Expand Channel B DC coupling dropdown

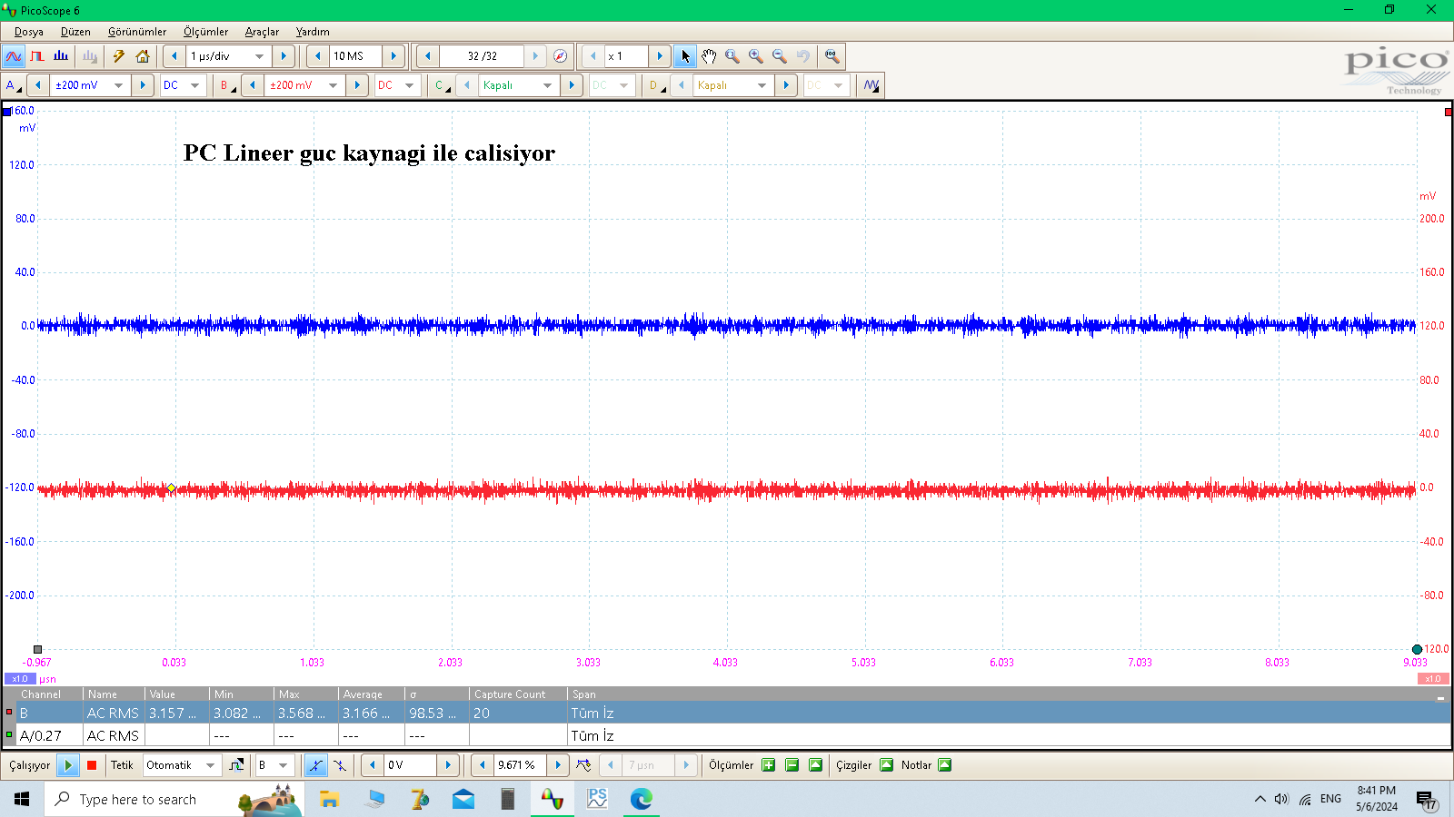click(409, 85)
